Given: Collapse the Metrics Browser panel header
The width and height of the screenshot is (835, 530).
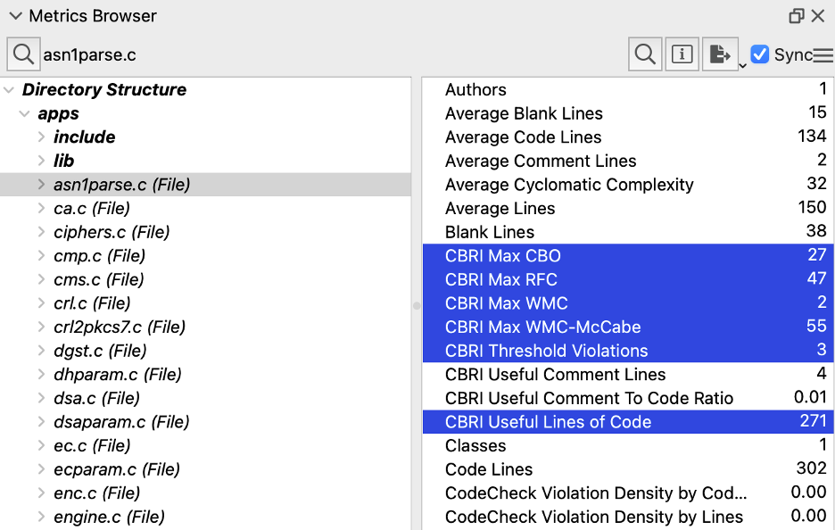Looking at the screenshot, I should coord(15,16).
